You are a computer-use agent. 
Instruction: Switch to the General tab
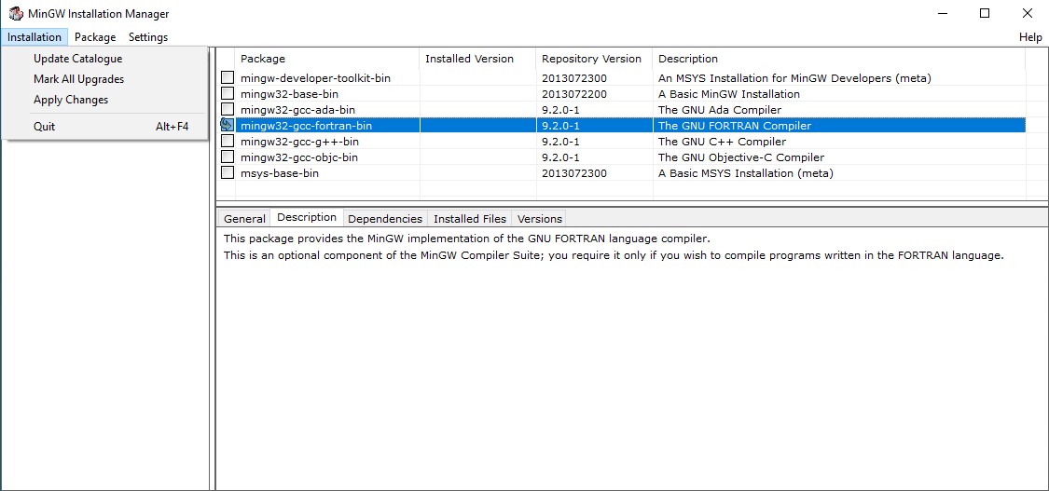point(245,218)
